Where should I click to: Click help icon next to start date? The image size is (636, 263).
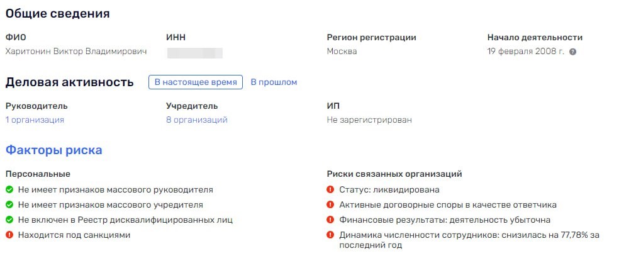click(573, 52)
